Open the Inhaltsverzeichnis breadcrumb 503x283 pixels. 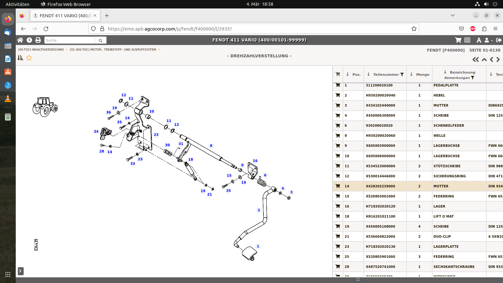pos(41,50)
